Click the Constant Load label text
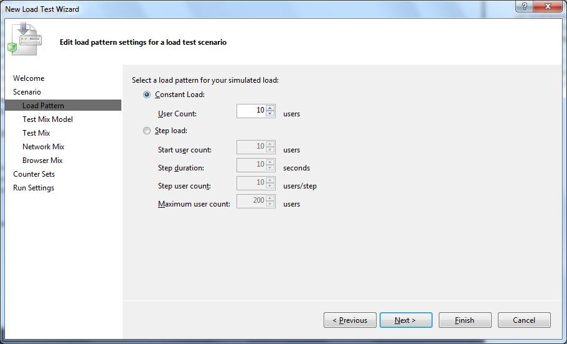The width and height of the screenshot is (567, 344). coord(180,95)
